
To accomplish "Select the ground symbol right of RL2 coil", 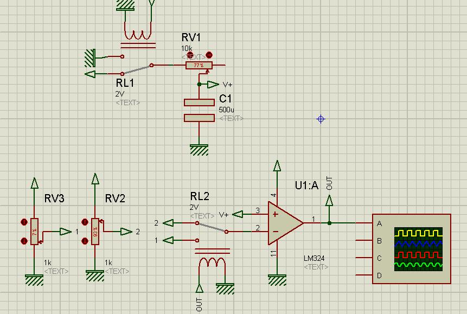I will click(x=225, y=289).
